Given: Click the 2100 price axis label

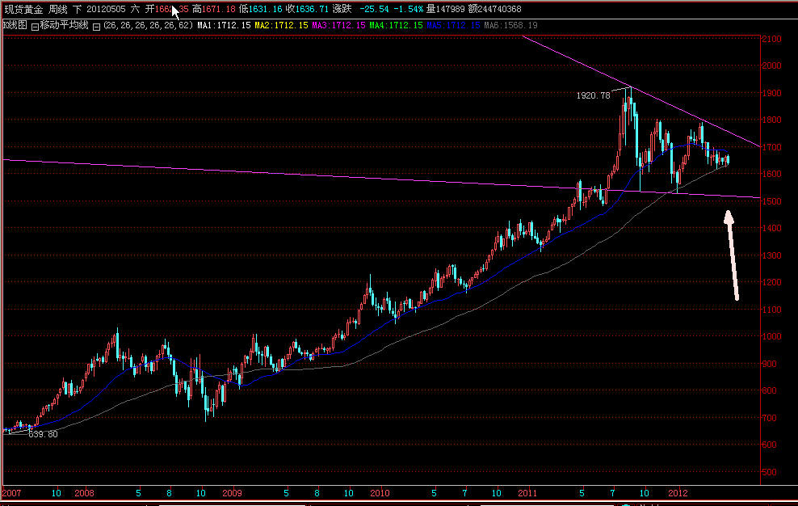Looking at the screenshot, I should [771, 40].
